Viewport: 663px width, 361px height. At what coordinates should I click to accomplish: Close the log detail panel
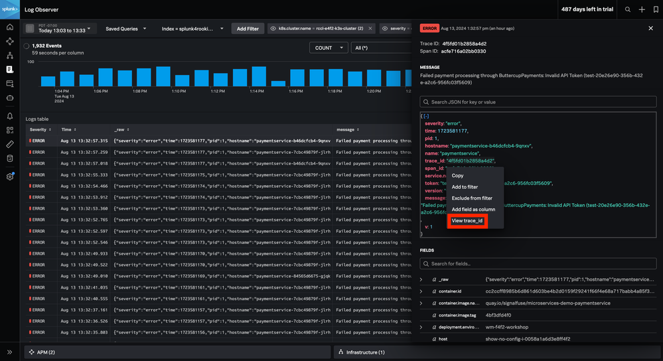click(650, 29)
